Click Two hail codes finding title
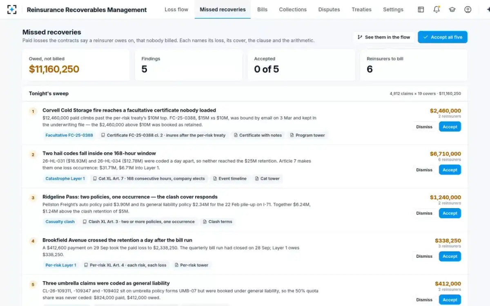The image size is (490, 306). [99, 153]
